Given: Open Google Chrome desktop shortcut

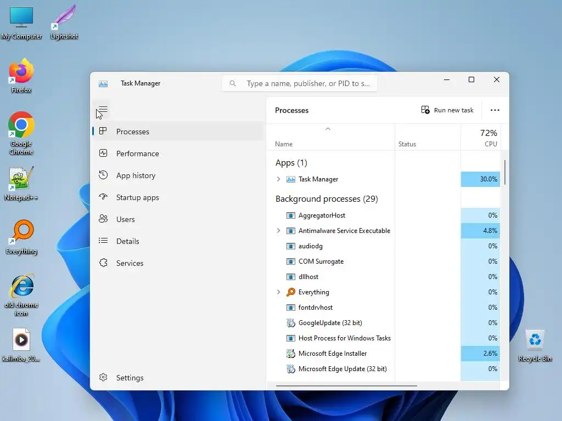Looking at the screenshot, I should 21,133.
